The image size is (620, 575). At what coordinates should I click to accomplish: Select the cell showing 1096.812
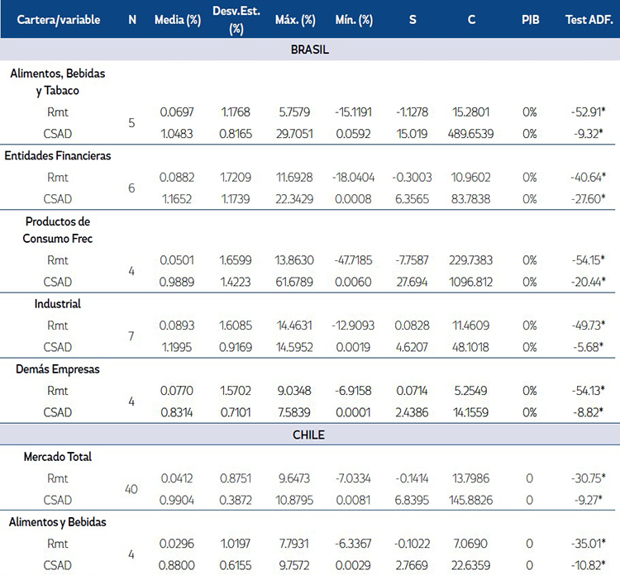click(x=471, y=282)
